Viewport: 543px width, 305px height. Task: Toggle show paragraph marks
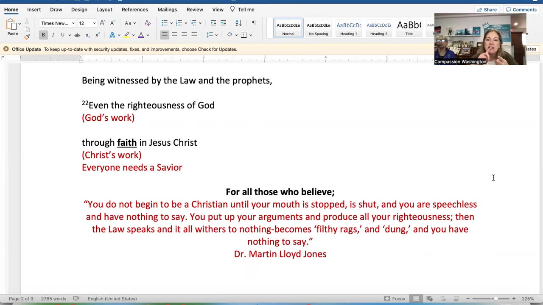point(254,23)
